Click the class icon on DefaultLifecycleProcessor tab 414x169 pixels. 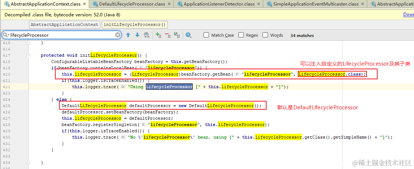tap(95, 4)
